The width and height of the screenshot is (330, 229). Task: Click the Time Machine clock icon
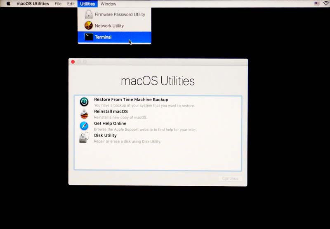pos(84,102)
